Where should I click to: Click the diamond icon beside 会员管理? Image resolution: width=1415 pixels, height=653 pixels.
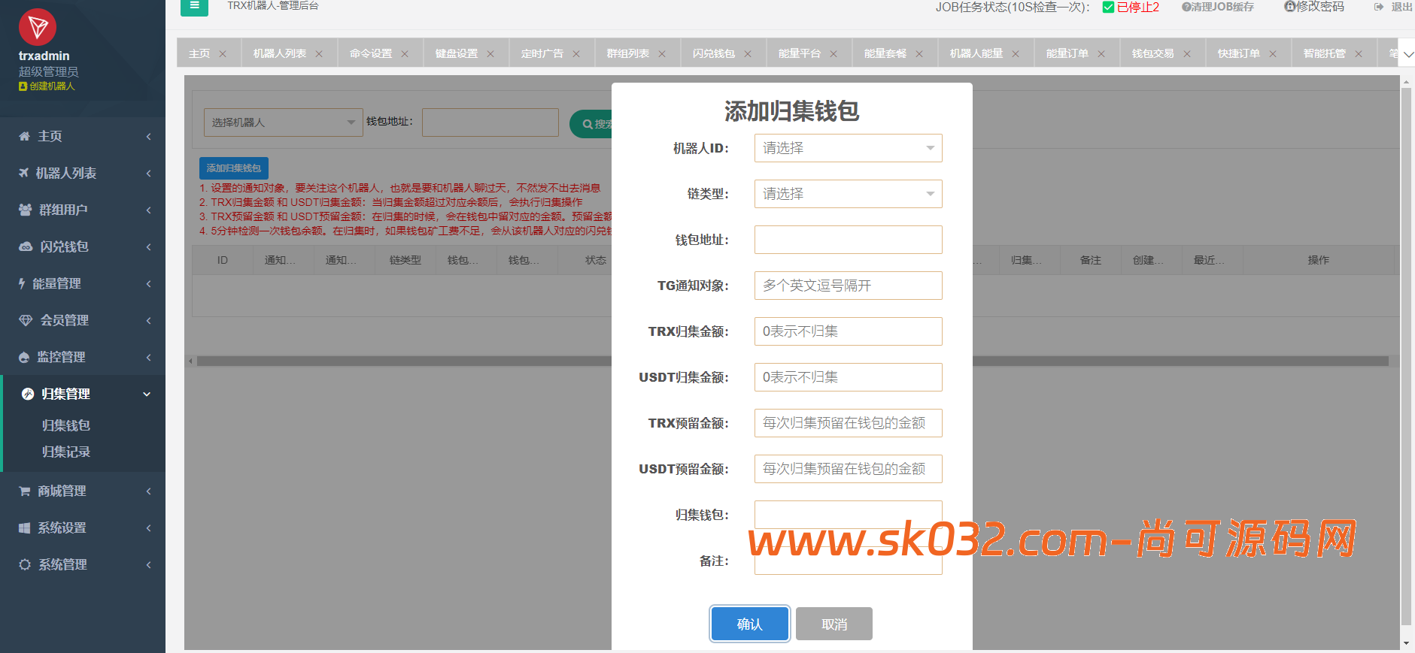point(26,320)
